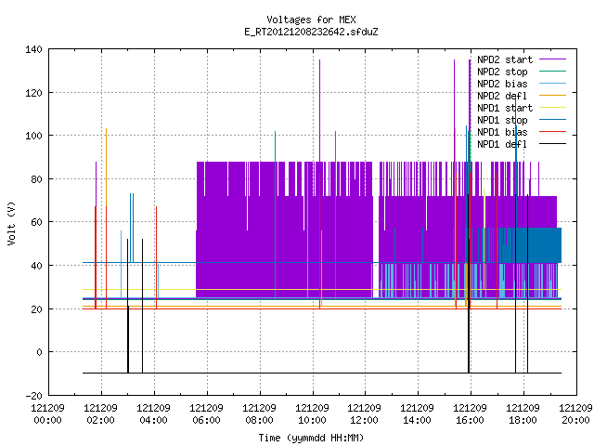Select the NPD2 bias legend label
The image size is (594, 446).
[502, 84]
